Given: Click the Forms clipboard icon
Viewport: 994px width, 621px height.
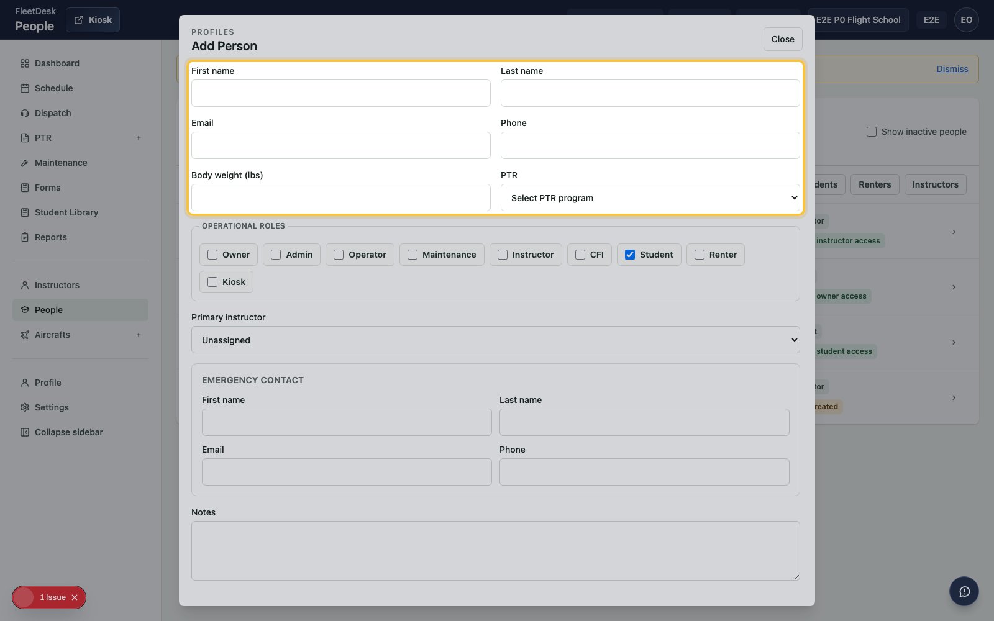Looking at the screenshot, I should (25, 188).
